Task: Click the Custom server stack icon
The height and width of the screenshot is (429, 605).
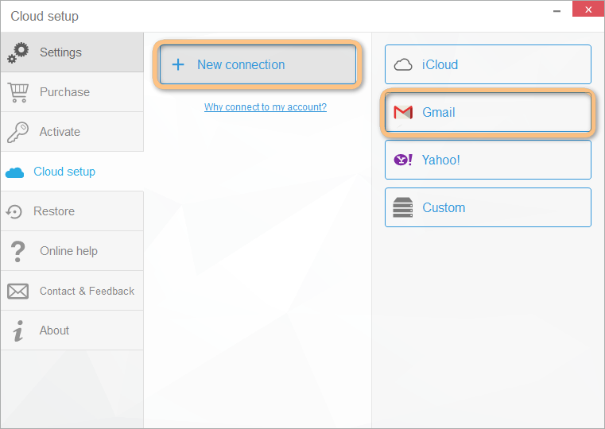Action: pyautogui.click(x=403, y=207)
